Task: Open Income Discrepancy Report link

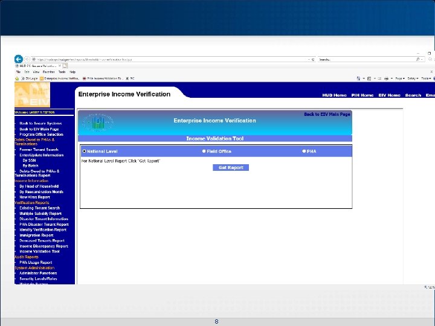Action: [x=44, y=246]
